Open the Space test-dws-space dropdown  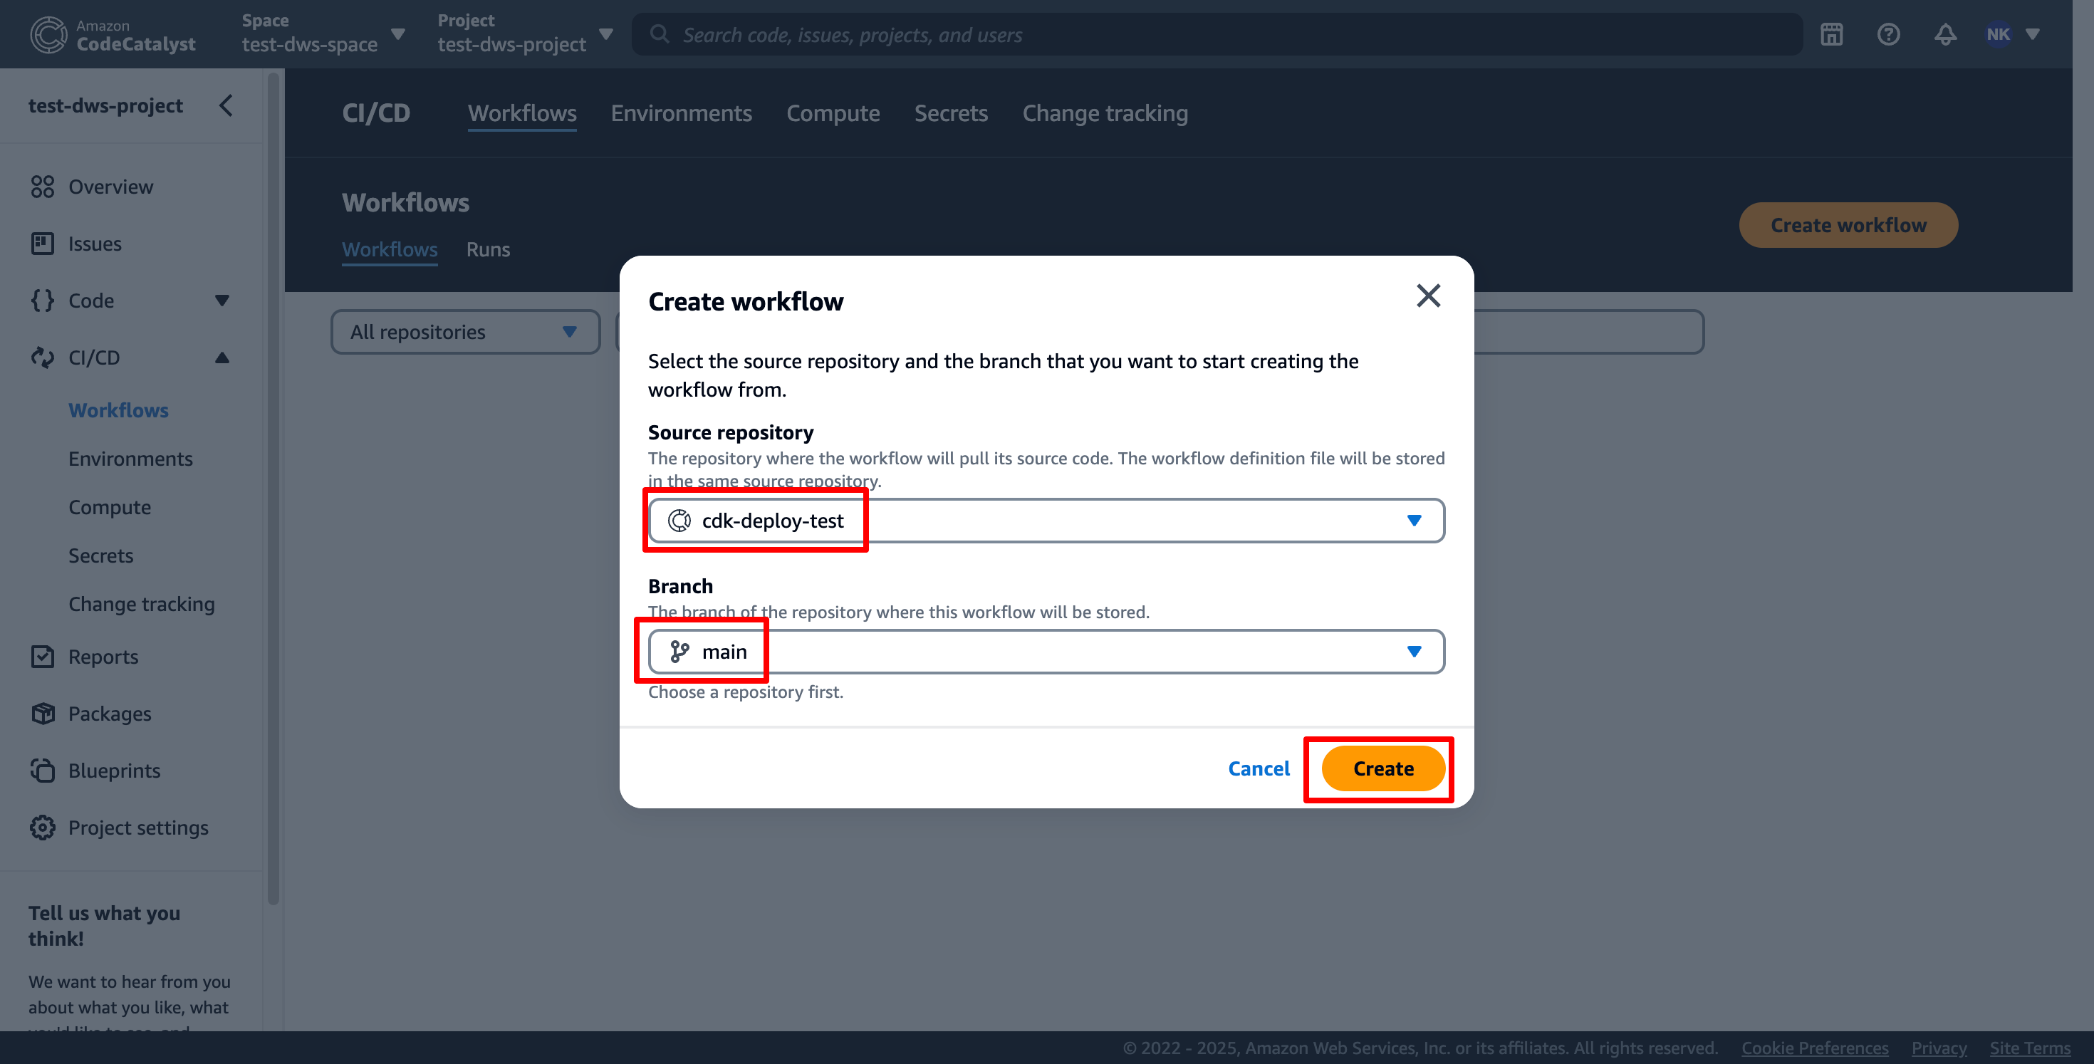coord(323,34)
